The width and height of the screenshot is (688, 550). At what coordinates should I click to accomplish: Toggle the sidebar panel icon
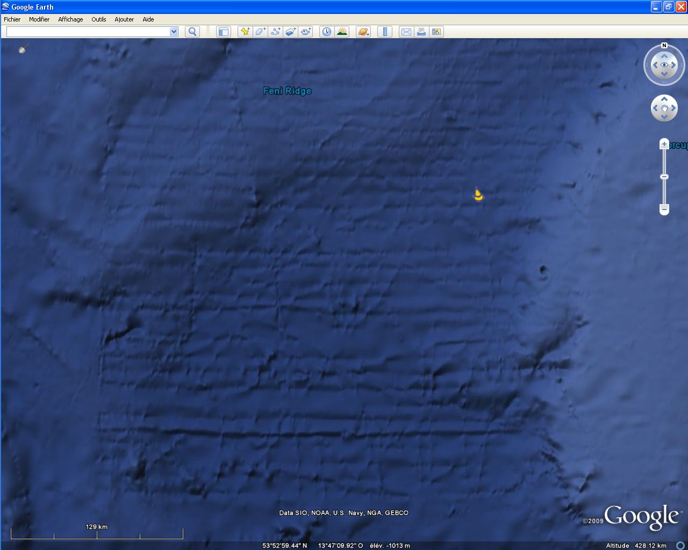pos(223,32)
